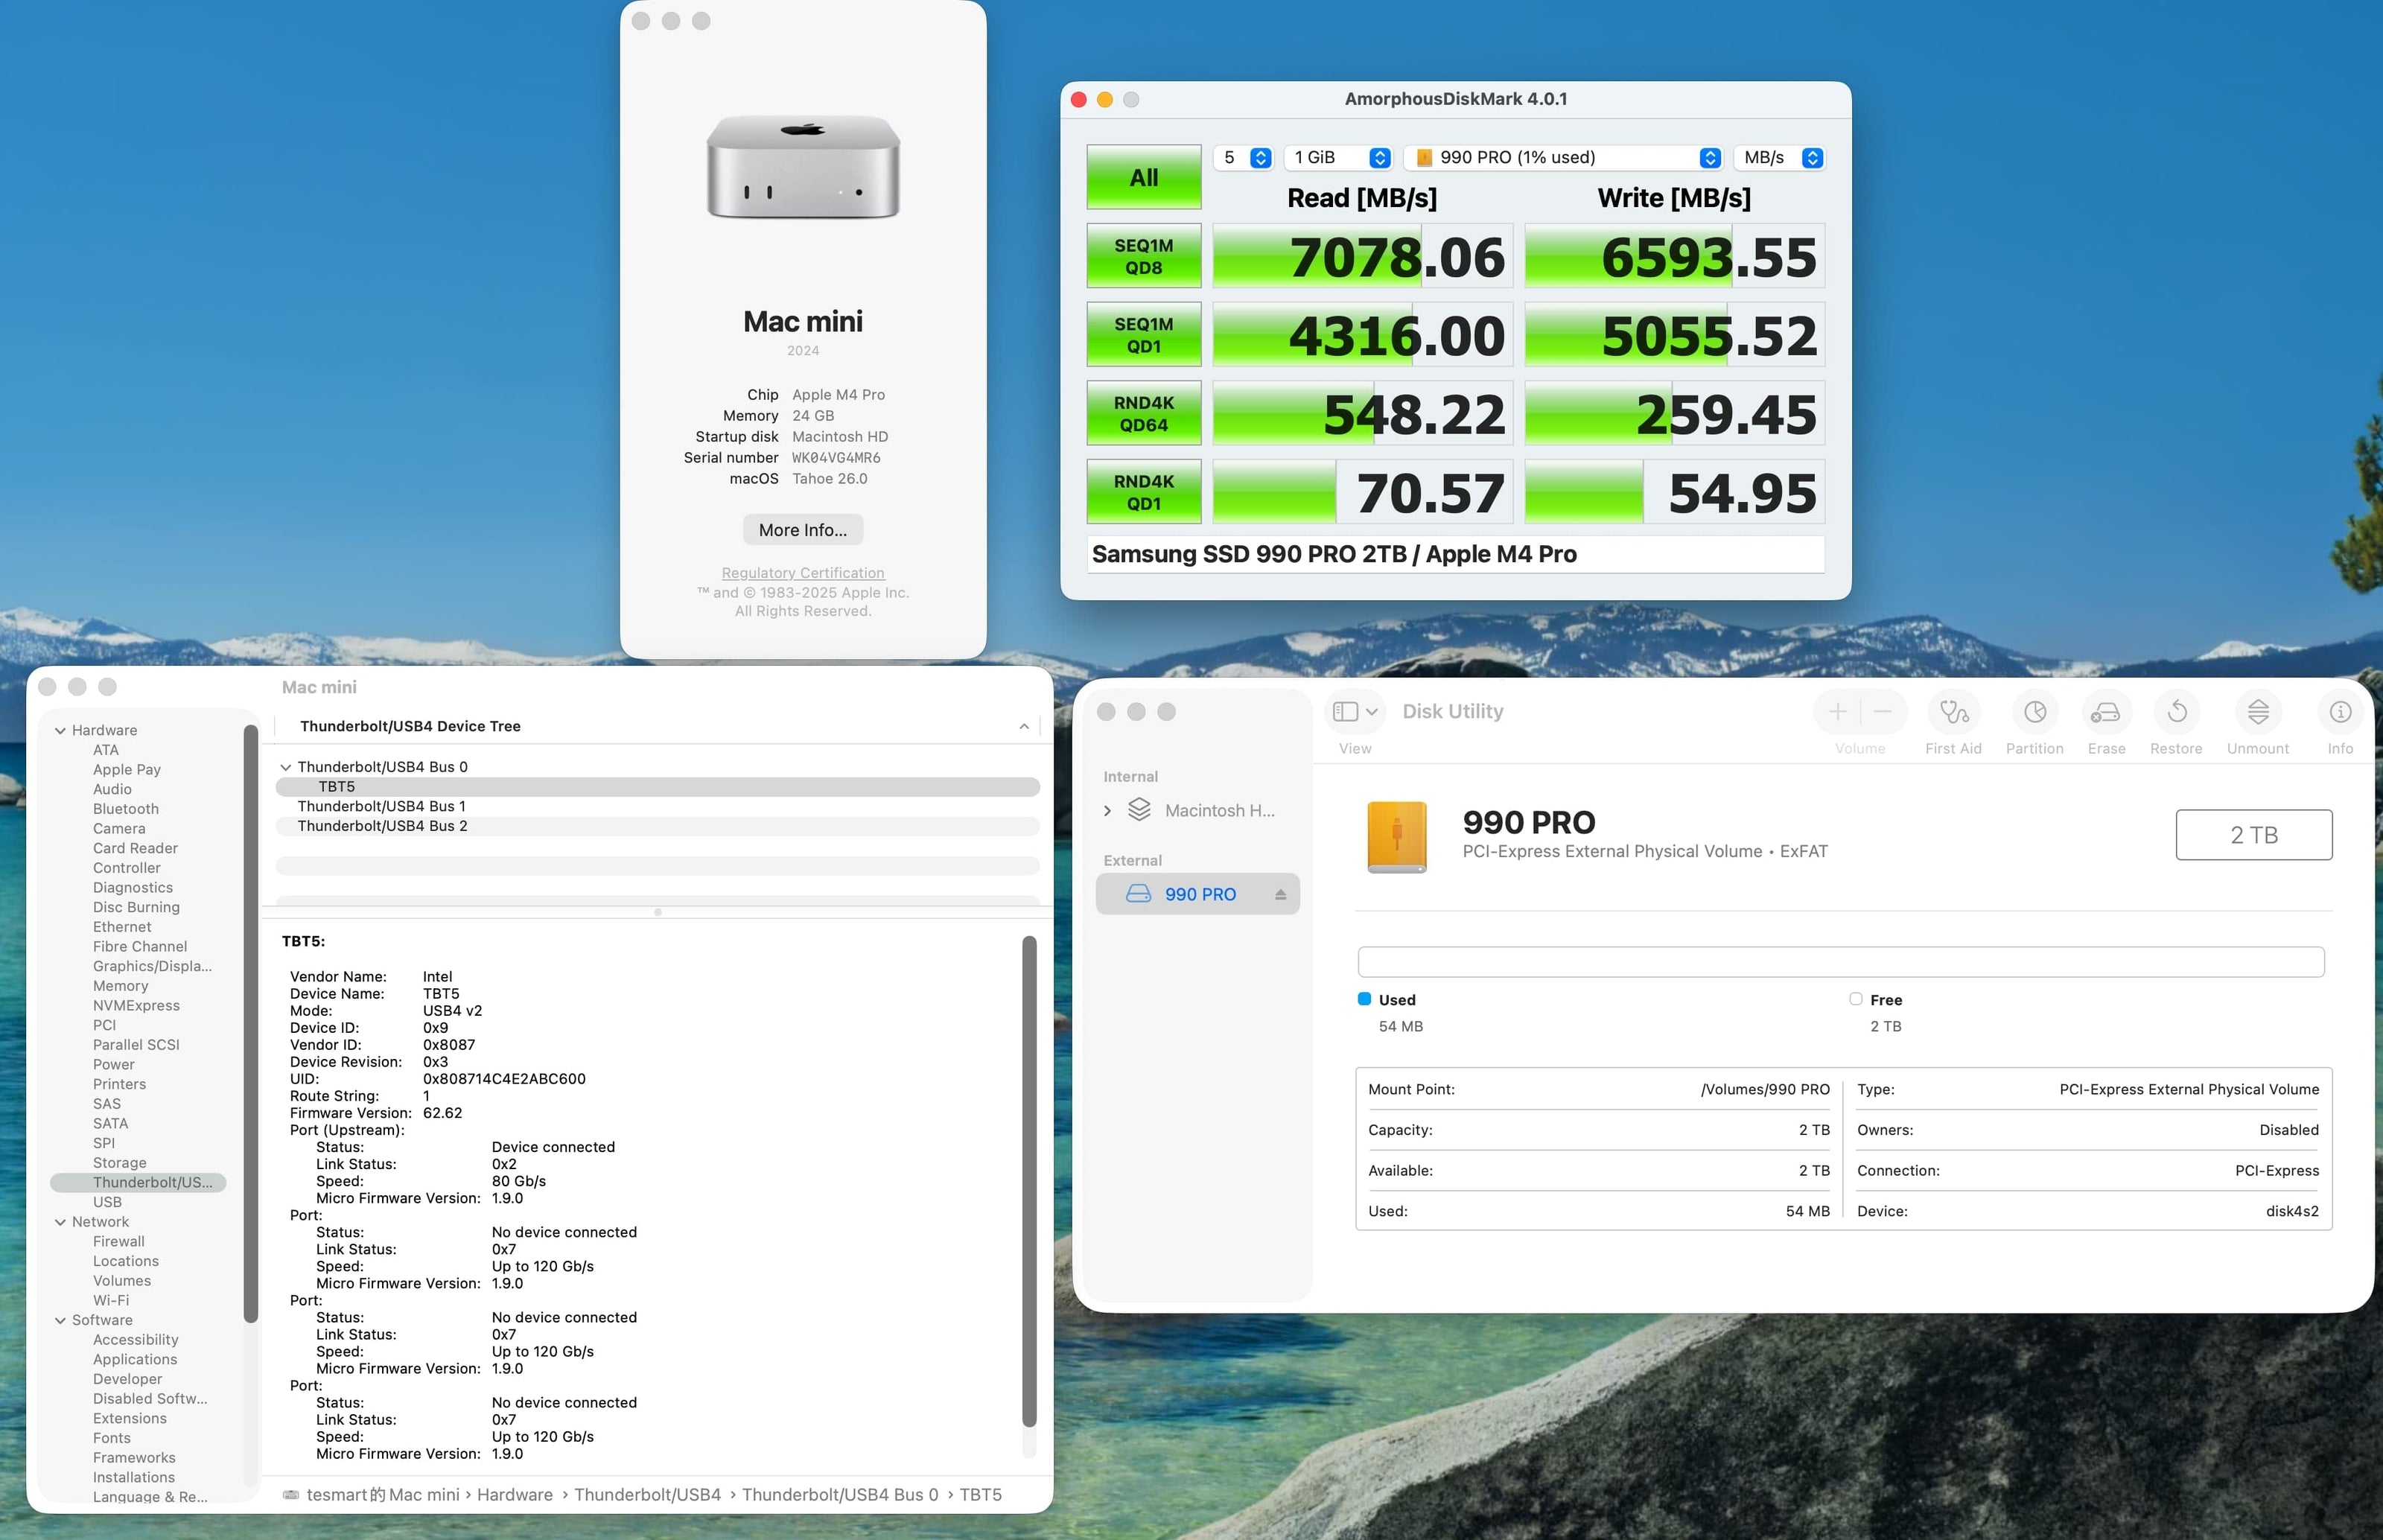Click the Erase disk icon
2383x1540 pixels.
pos(2105,712)
